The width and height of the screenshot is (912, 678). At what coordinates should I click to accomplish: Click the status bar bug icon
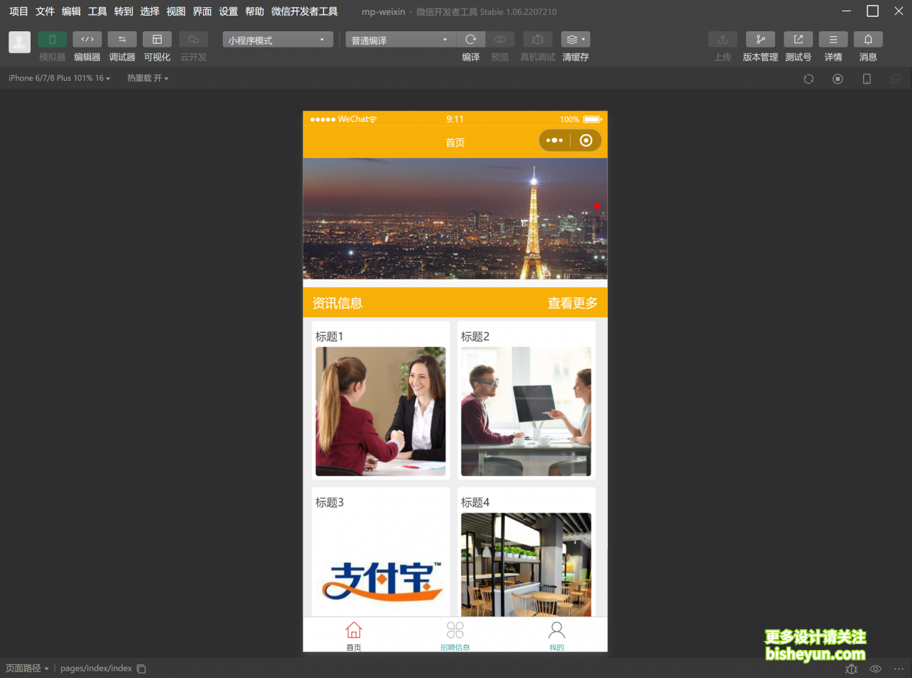(x=851, y=669)
